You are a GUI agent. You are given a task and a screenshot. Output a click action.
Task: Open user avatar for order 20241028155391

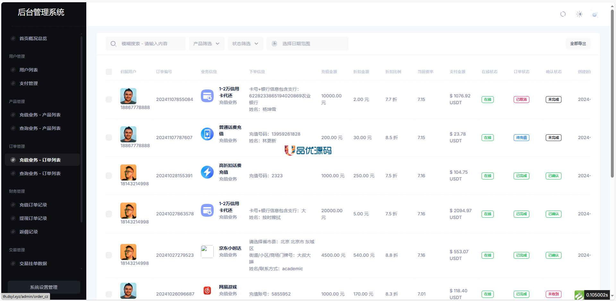tap(128, 172)
